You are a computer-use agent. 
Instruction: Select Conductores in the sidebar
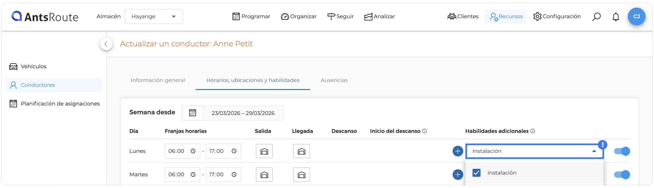pyautogui.click(x=54, y=85)
